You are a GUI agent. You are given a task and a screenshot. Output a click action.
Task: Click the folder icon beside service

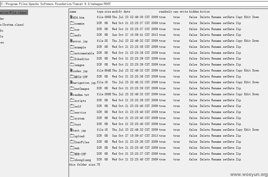coord(72,112)
